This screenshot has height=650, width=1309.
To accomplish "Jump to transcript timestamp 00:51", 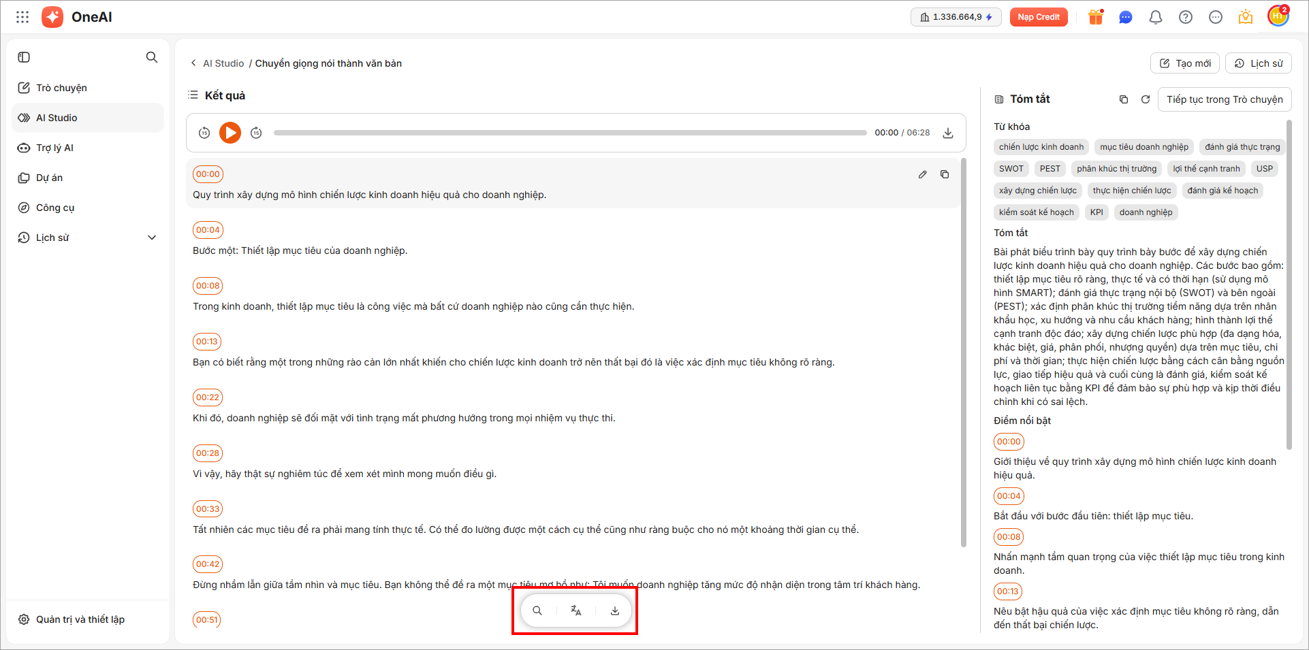I will [207, 620].
